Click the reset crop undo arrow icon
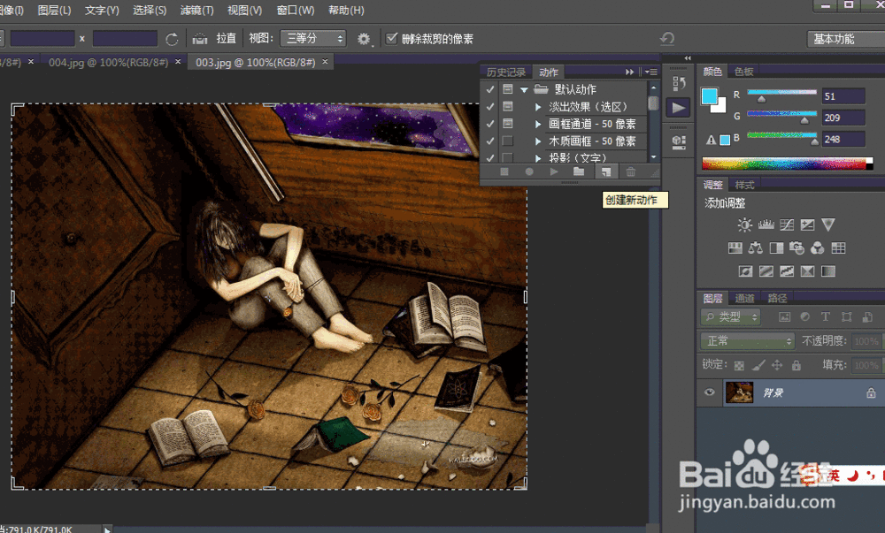The image size is (885, 533). (667, 38)
